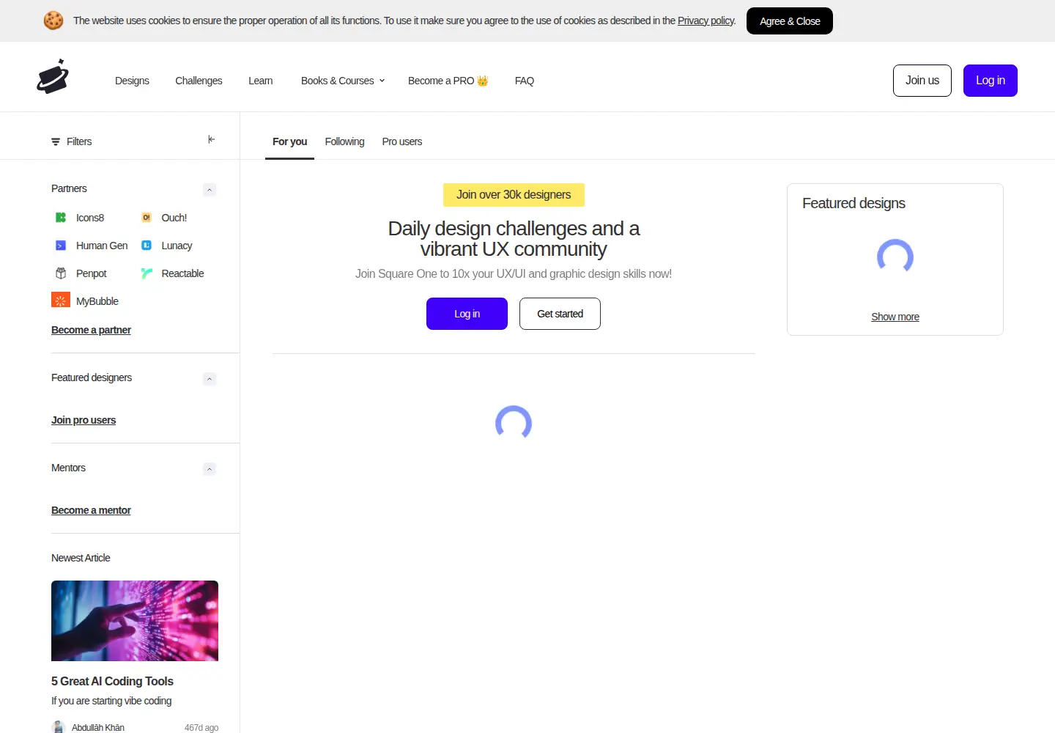This screenshot has width=1055, height=733.
Task: Collapse the Featured designers section
Action: tap(210, 379)
